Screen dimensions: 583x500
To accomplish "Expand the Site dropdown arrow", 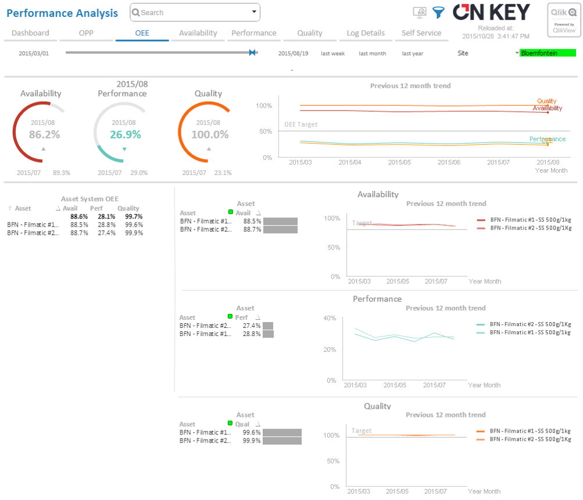I will (x=517, y=53).
